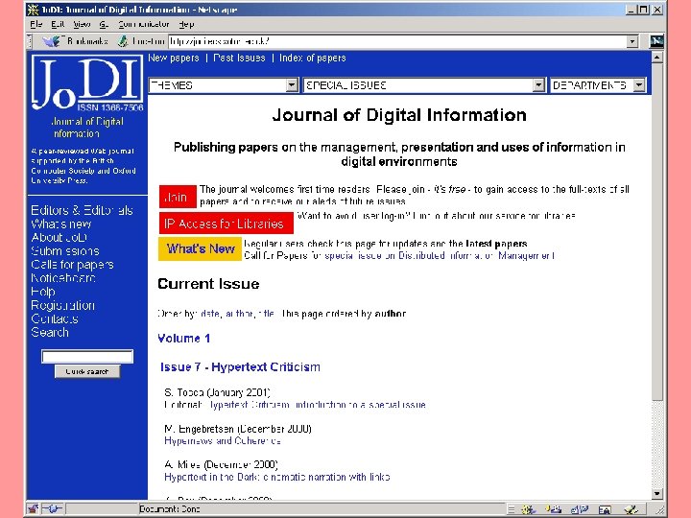This screenshot has height=518, width=691.
Task: Open Submissions sidebar link
Action: click(x=65, y=251)
